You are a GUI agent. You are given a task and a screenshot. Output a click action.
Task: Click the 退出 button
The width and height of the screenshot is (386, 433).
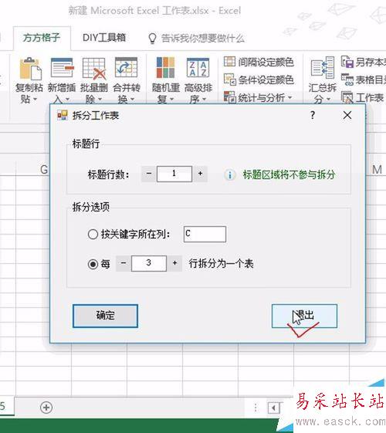(x=304, y=316)
